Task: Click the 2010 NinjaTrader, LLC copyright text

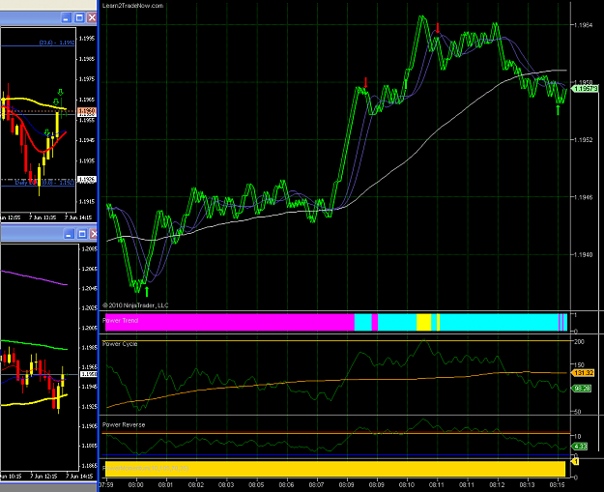Action: [x=135, y=305]
